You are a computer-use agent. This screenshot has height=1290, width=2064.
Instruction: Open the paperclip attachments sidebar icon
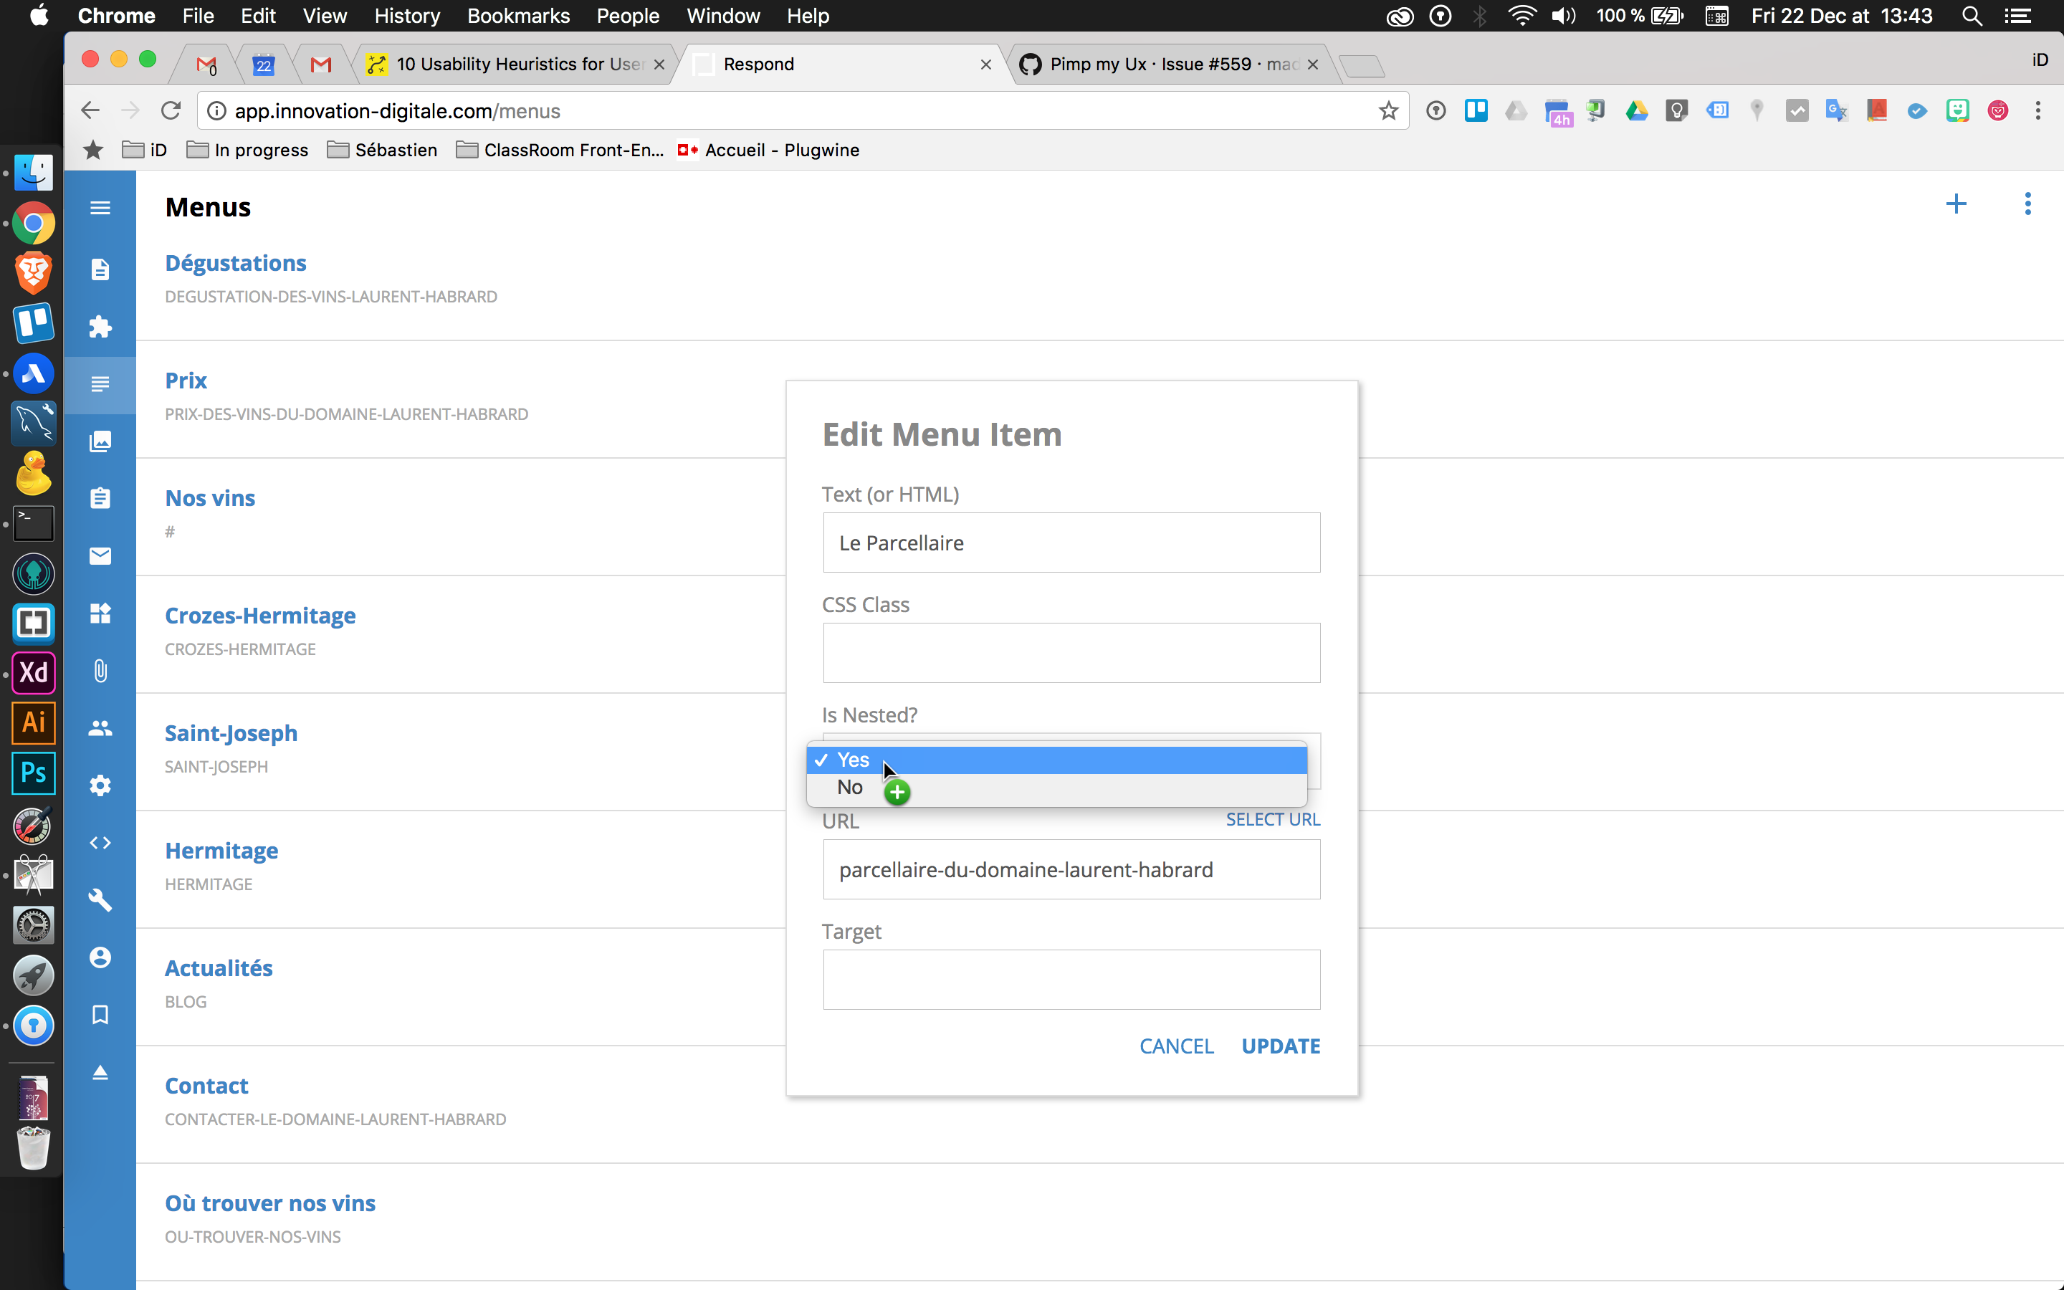point(100,671)
